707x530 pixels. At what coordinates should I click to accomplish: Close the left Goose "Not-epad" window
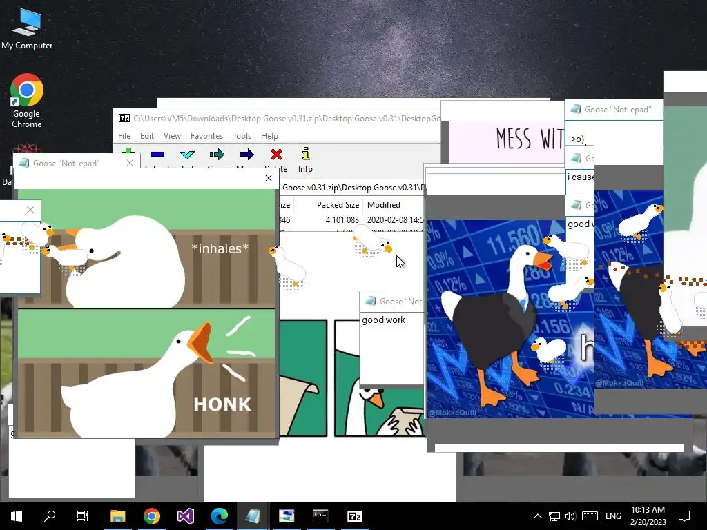coord(130,163)
